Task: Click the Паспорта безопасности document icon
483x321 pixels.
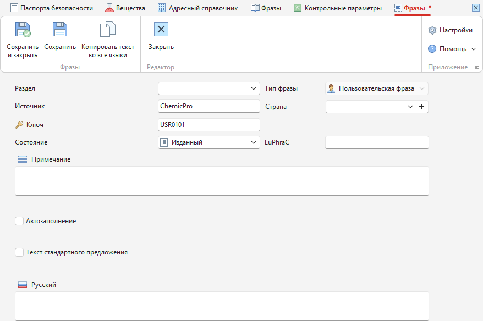Action: point(14,8)
